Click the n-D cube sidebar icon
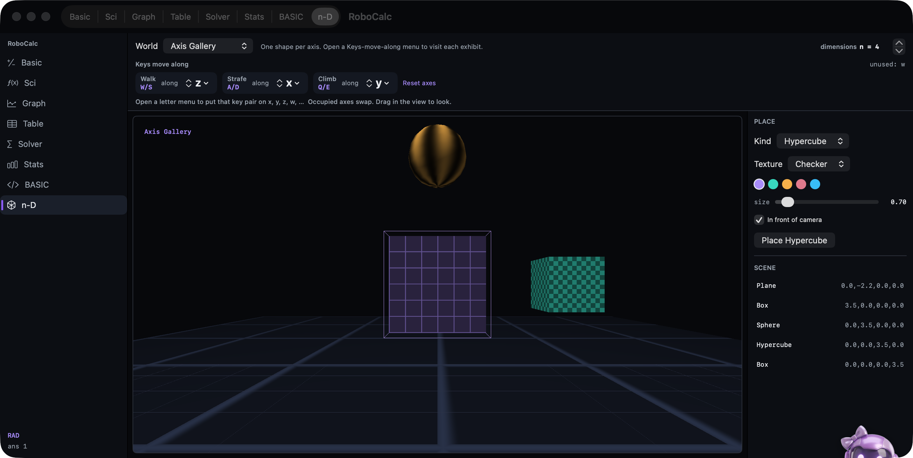 click(11, 205)
